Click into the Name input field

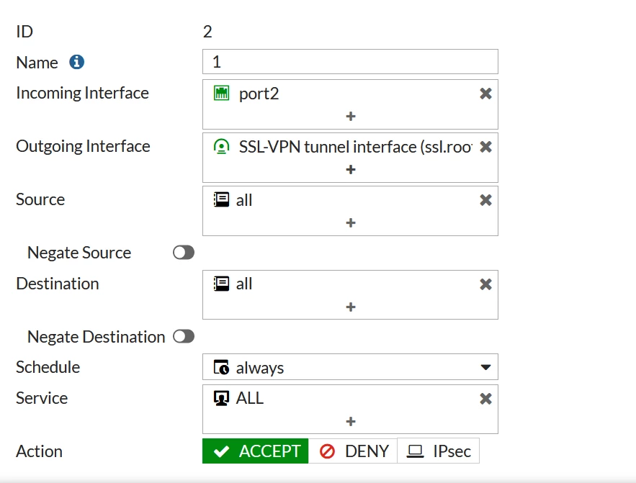(x=351, y=62)
